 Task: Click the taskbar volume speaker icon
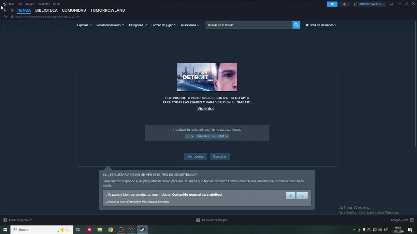coord(380,230)
